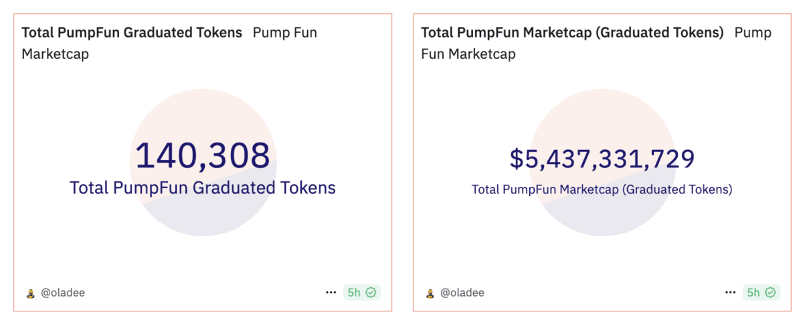The image size is (803, 324).
Task: Open the @oladee profile link on left card
Action: point(63,293)
